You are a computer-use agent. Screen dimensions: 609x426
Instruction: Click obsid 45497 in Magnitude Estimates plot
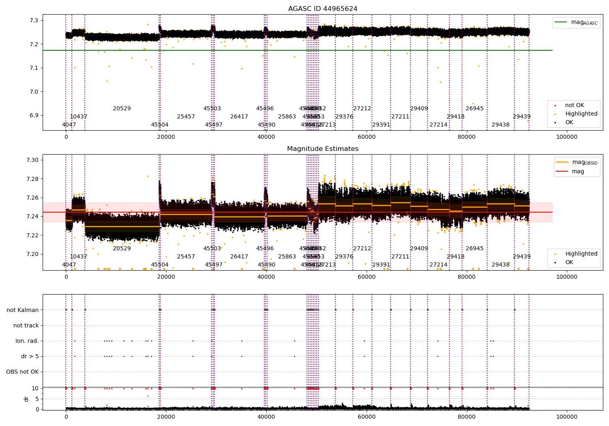coord(214,265)
